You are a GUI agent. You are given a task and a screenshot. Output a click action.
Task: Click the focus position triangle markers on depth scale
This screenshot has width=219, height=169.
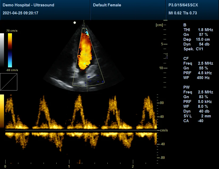166,56
